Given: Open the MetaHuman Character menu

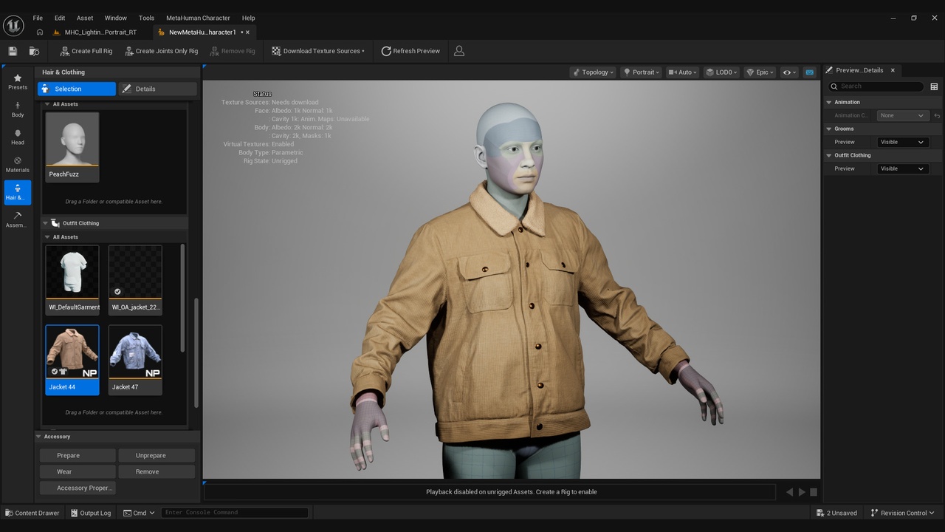Looking at the screenshot, I should click(198, 18).
